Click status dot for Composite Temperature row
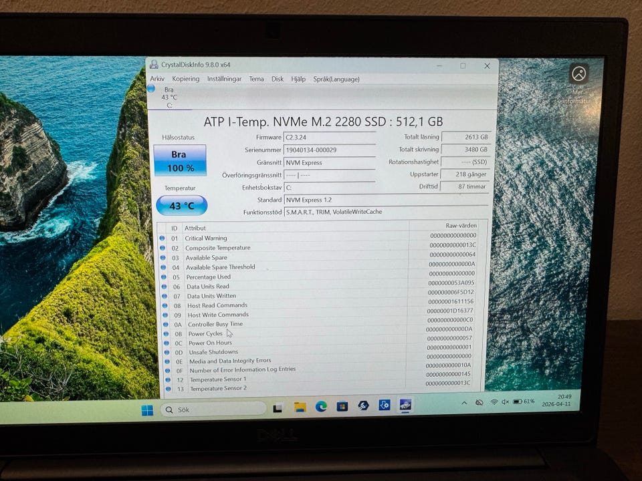The image size is (642, 481). 163,248
